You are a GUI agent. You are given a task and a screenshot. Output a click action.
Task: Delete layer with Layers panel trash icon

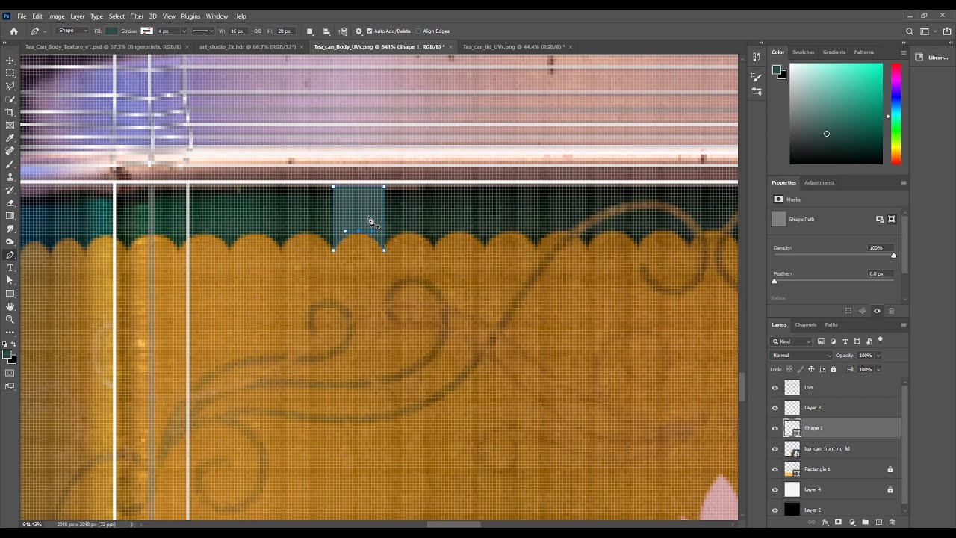point(891,522)
